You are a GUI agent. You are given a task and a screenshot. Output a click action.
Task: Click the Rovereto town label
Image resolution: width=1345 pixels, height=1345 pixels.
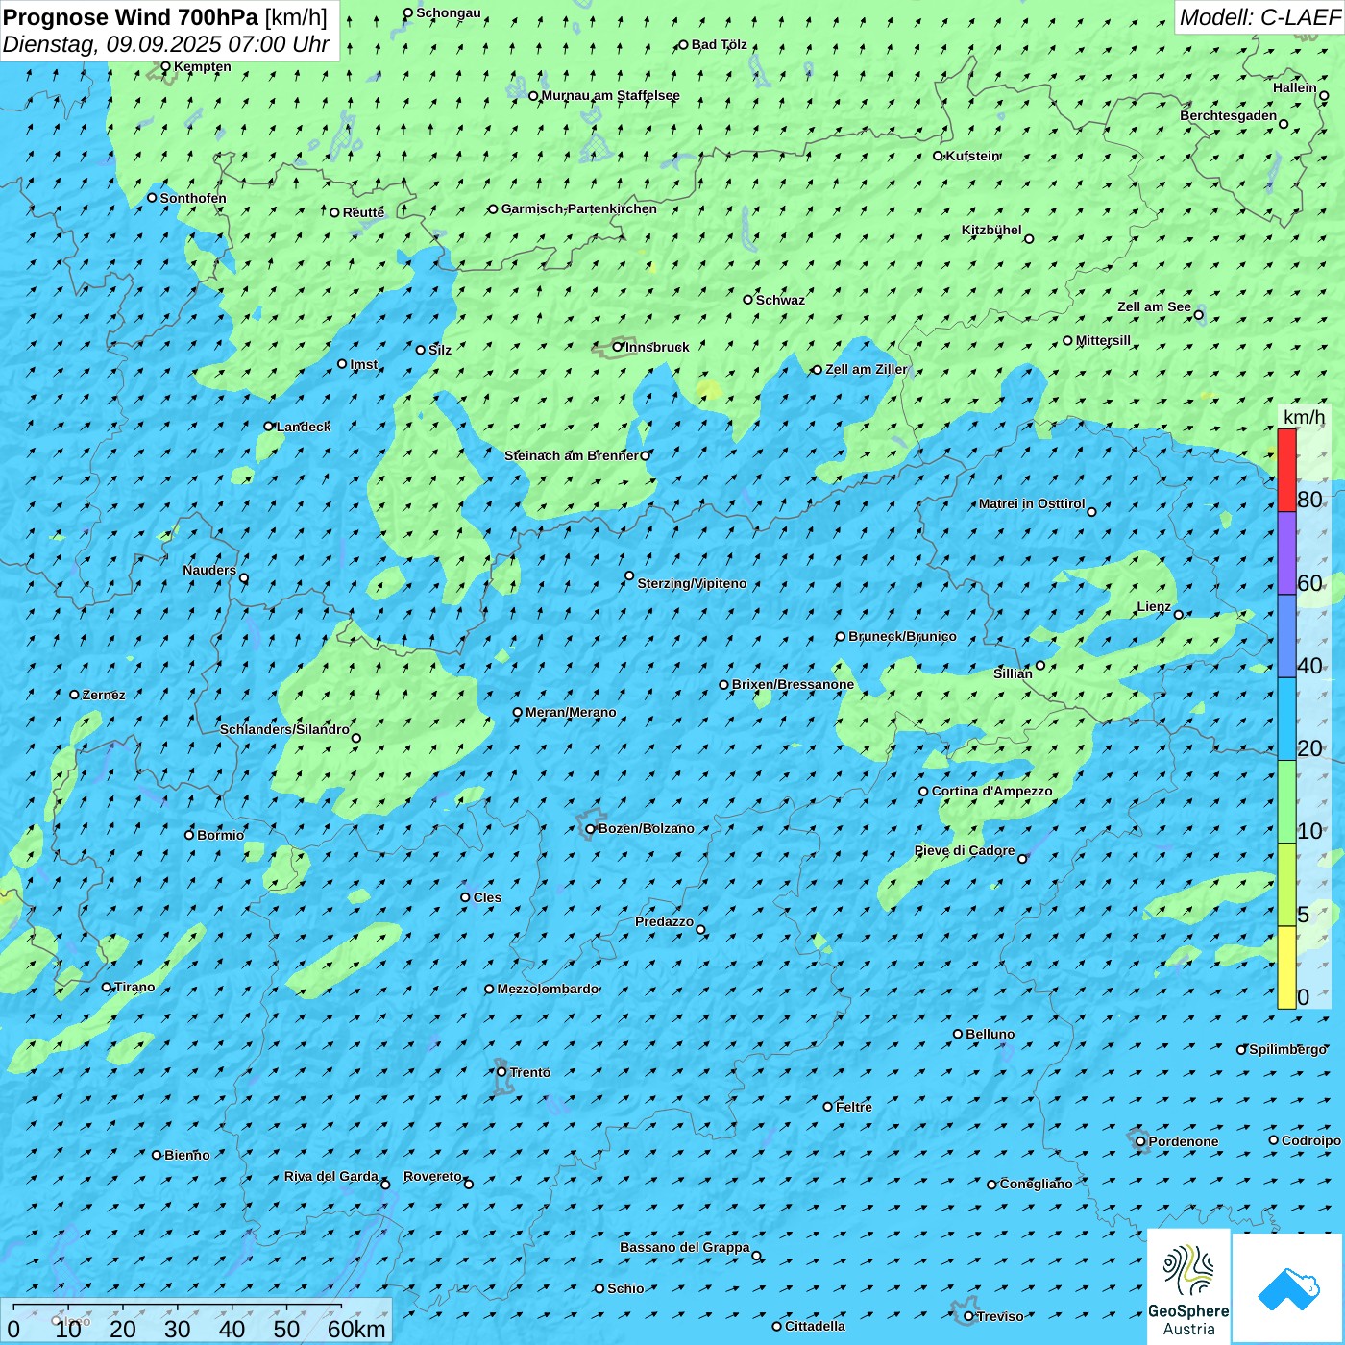pos(432,1176)
